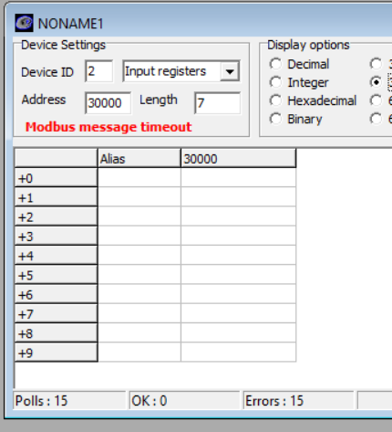
Task: Open the Input registers dropdown arrow
Action: pyautogui.click(x=230, y=71)
